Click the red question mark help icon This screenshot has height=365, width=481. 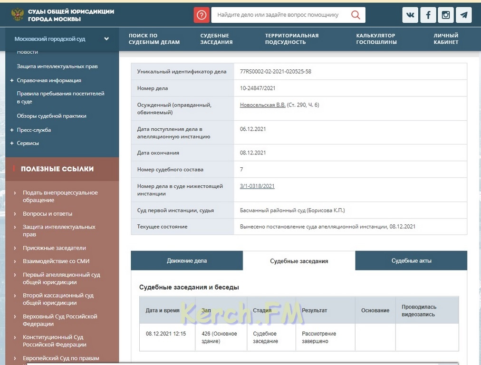pyautogui.click(x=202, y=15)
